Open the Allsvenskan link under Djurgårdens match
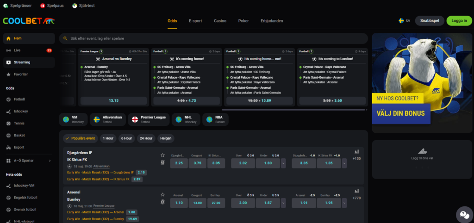474x223 pixels. pos(101,167)
